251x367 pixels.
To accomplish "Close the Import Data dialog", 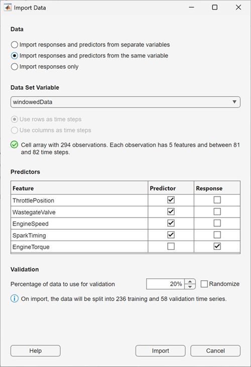I will [238, 8].
